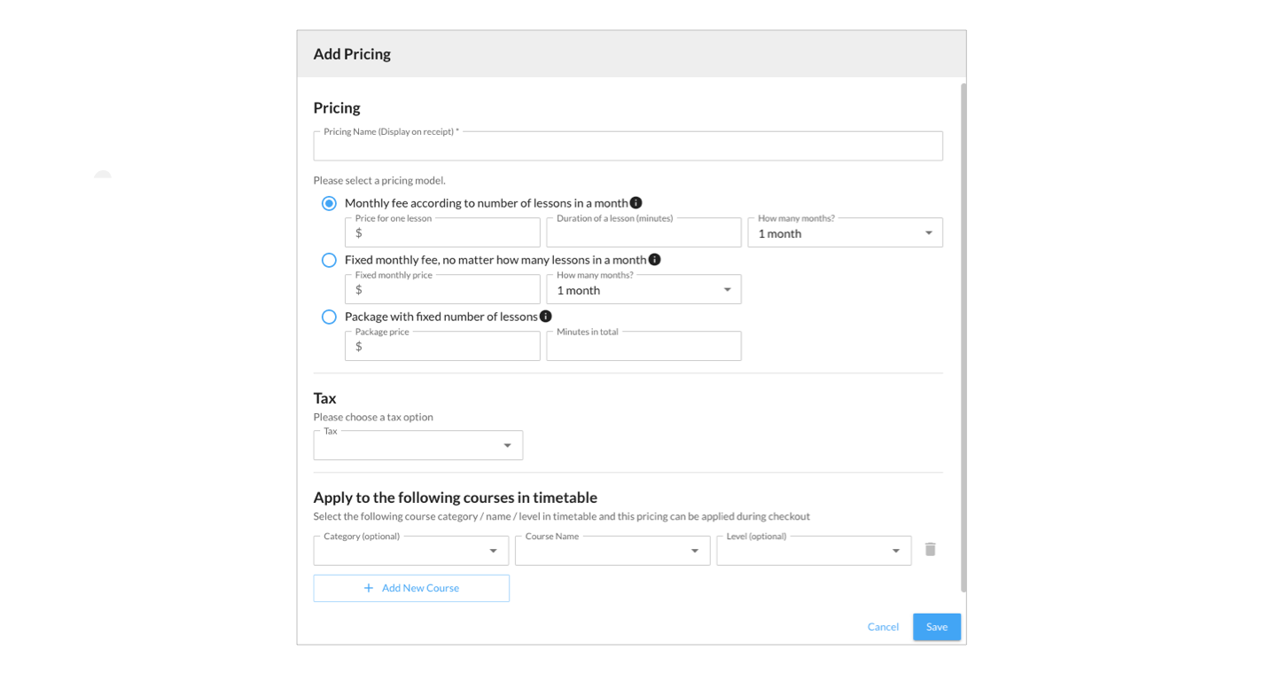This screenshot has height=674, width=1264.
Task: Focus the Pricing Name input field
Action: (x=628, y=146)
